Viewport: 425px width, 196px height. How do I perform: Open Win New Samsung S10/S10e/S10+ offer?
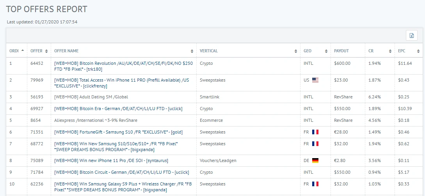tap(116, 146)
